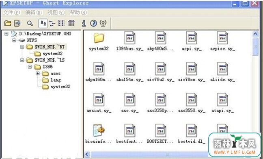This screenshot has height=159, width=263.
Task: Collapse the D:\Backup\XPSETUP.GHO root node
Action: pos(6,34)
